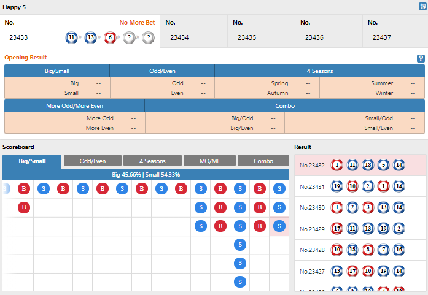Click ball 18 in result No.23432

tap(367, 165)
